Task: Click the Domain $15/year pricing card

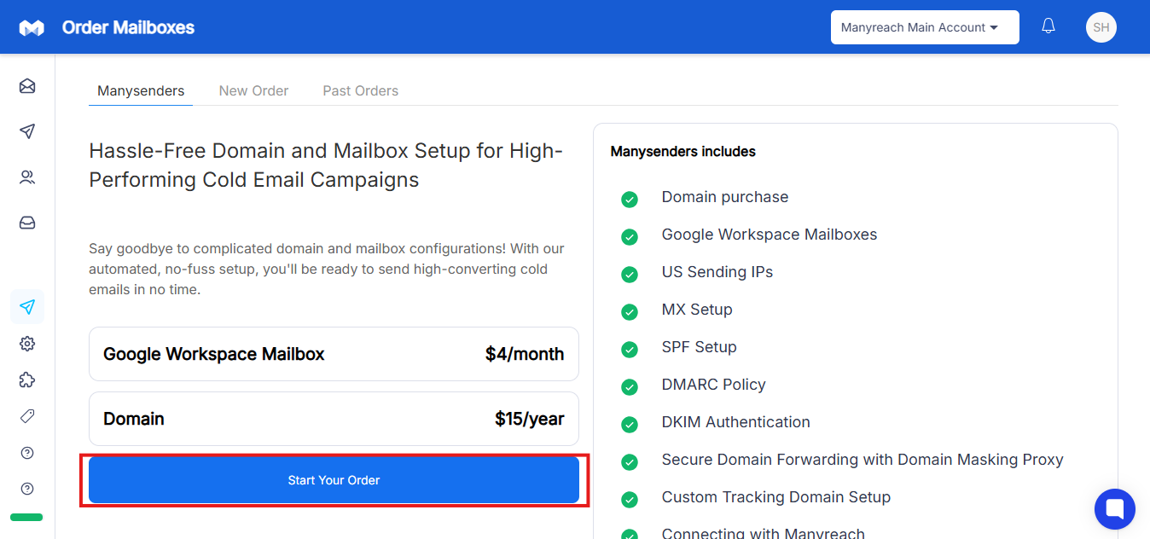Action: tap(334, 419)
